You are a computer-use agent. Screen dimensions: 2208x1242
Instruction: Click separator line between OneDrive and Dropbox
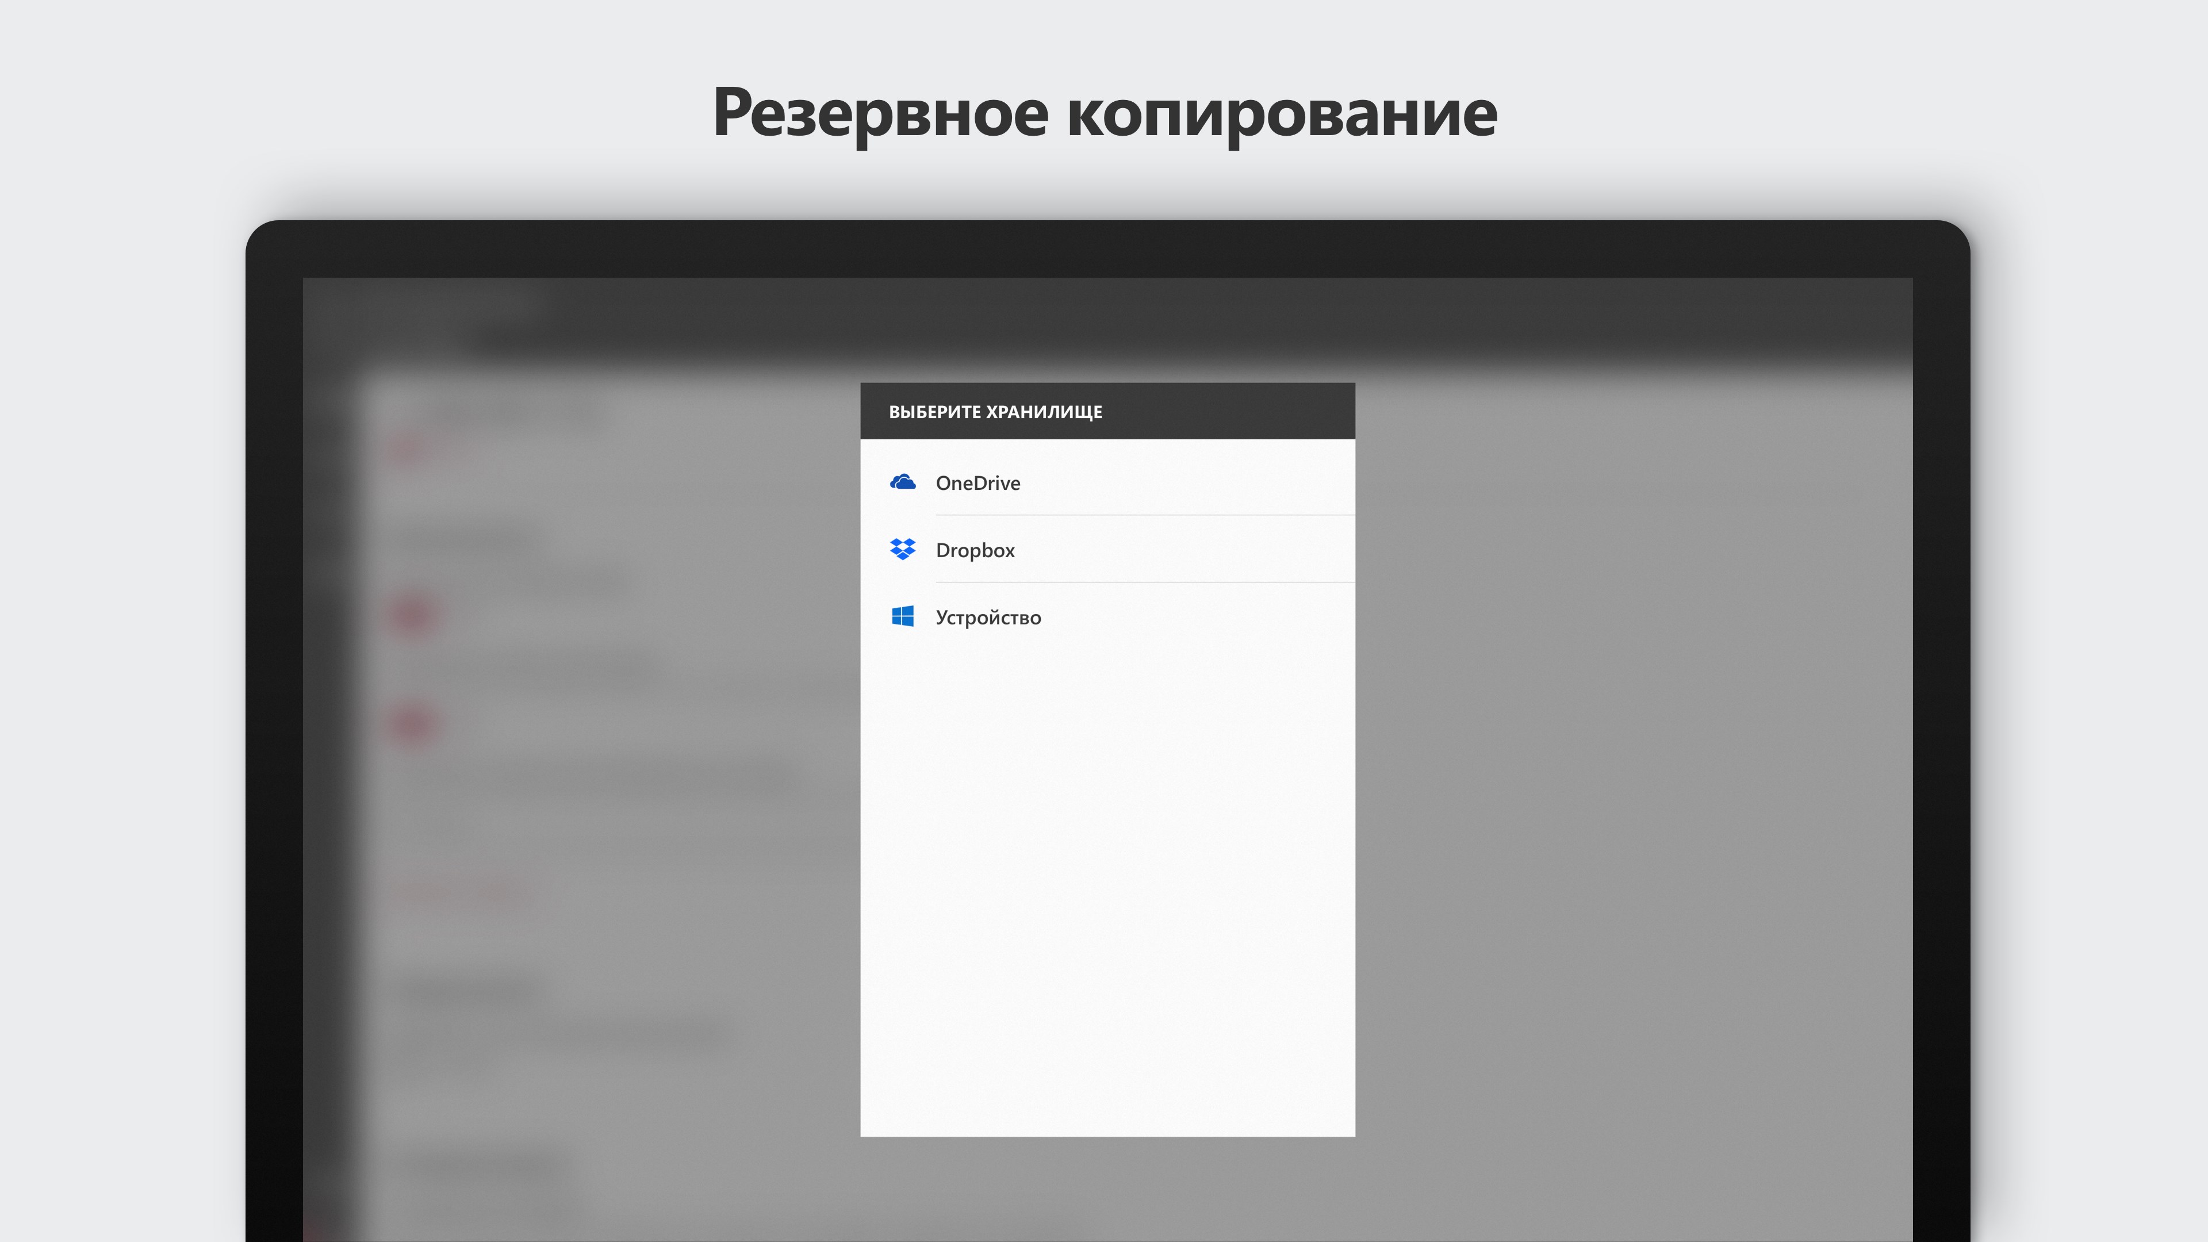coord(1144,515)
